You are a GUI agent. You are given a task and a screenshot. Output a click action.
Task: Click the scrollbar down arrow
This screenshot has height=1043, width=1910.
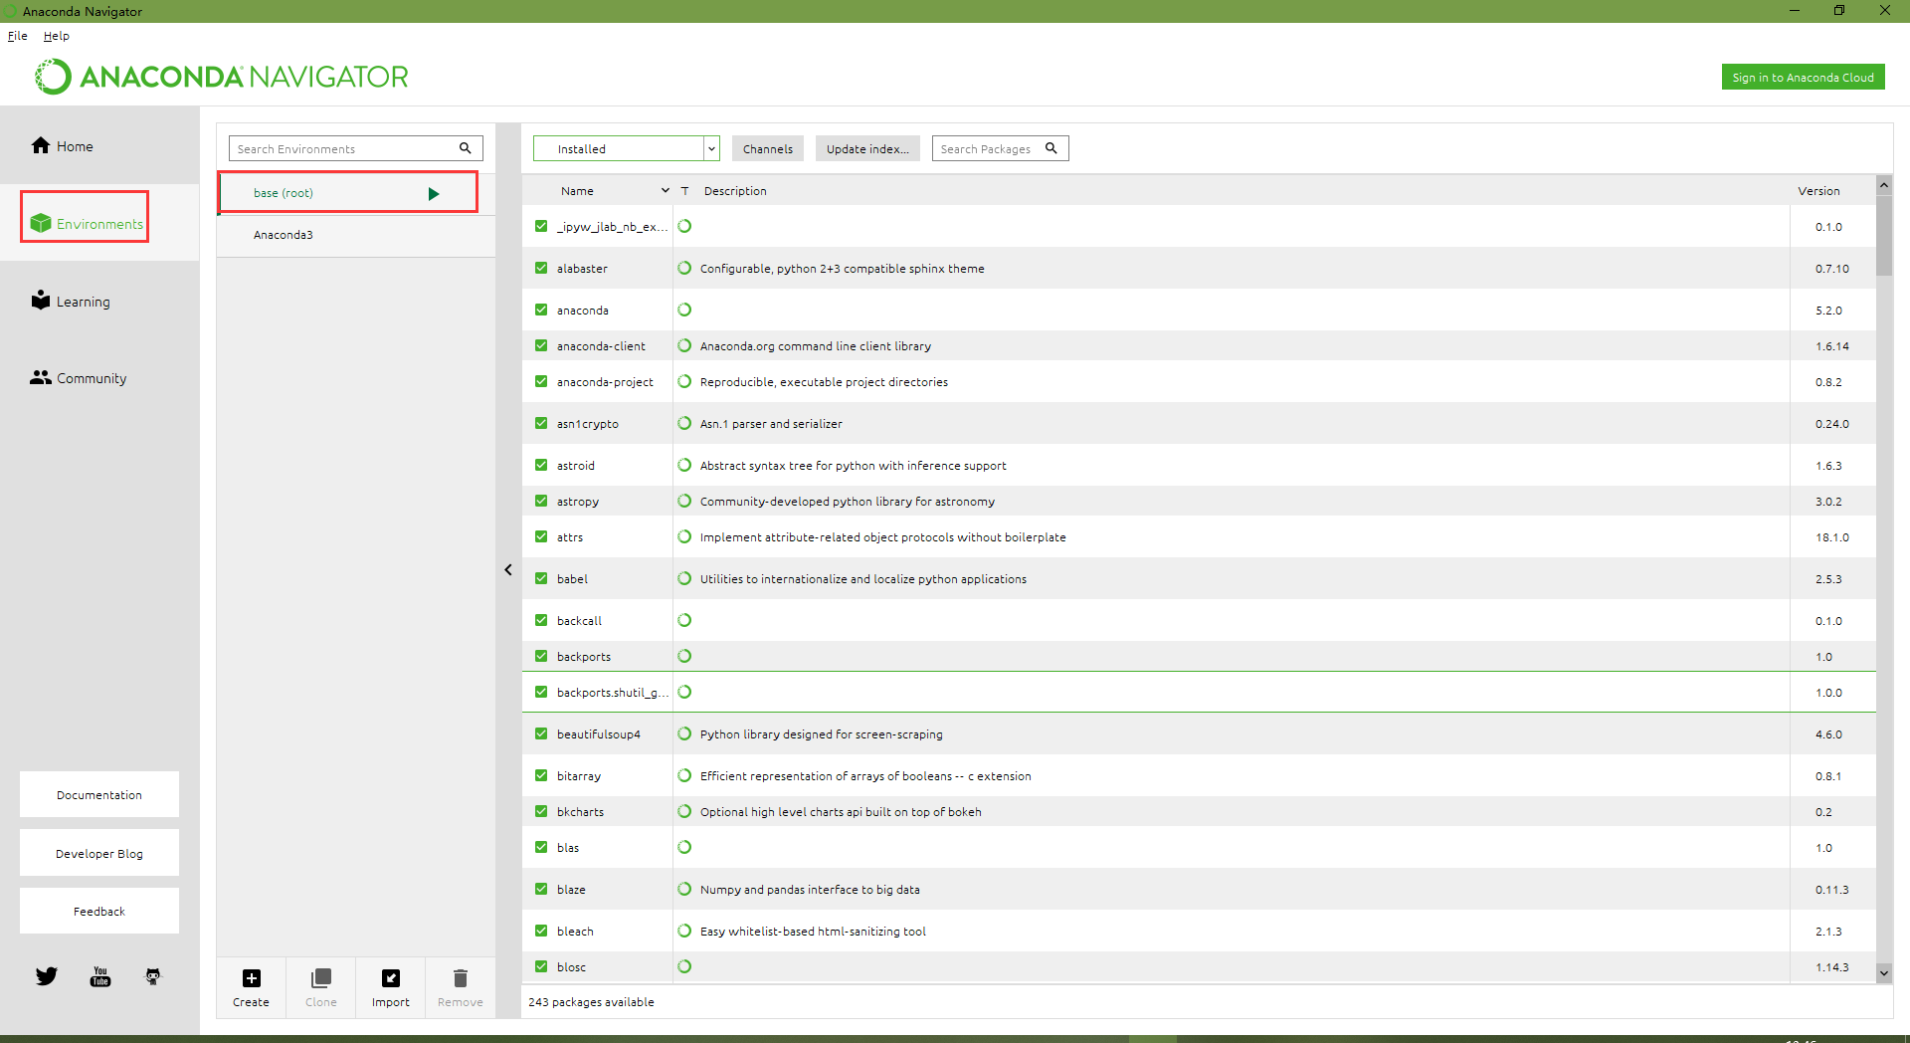[x=1884, y=972]
